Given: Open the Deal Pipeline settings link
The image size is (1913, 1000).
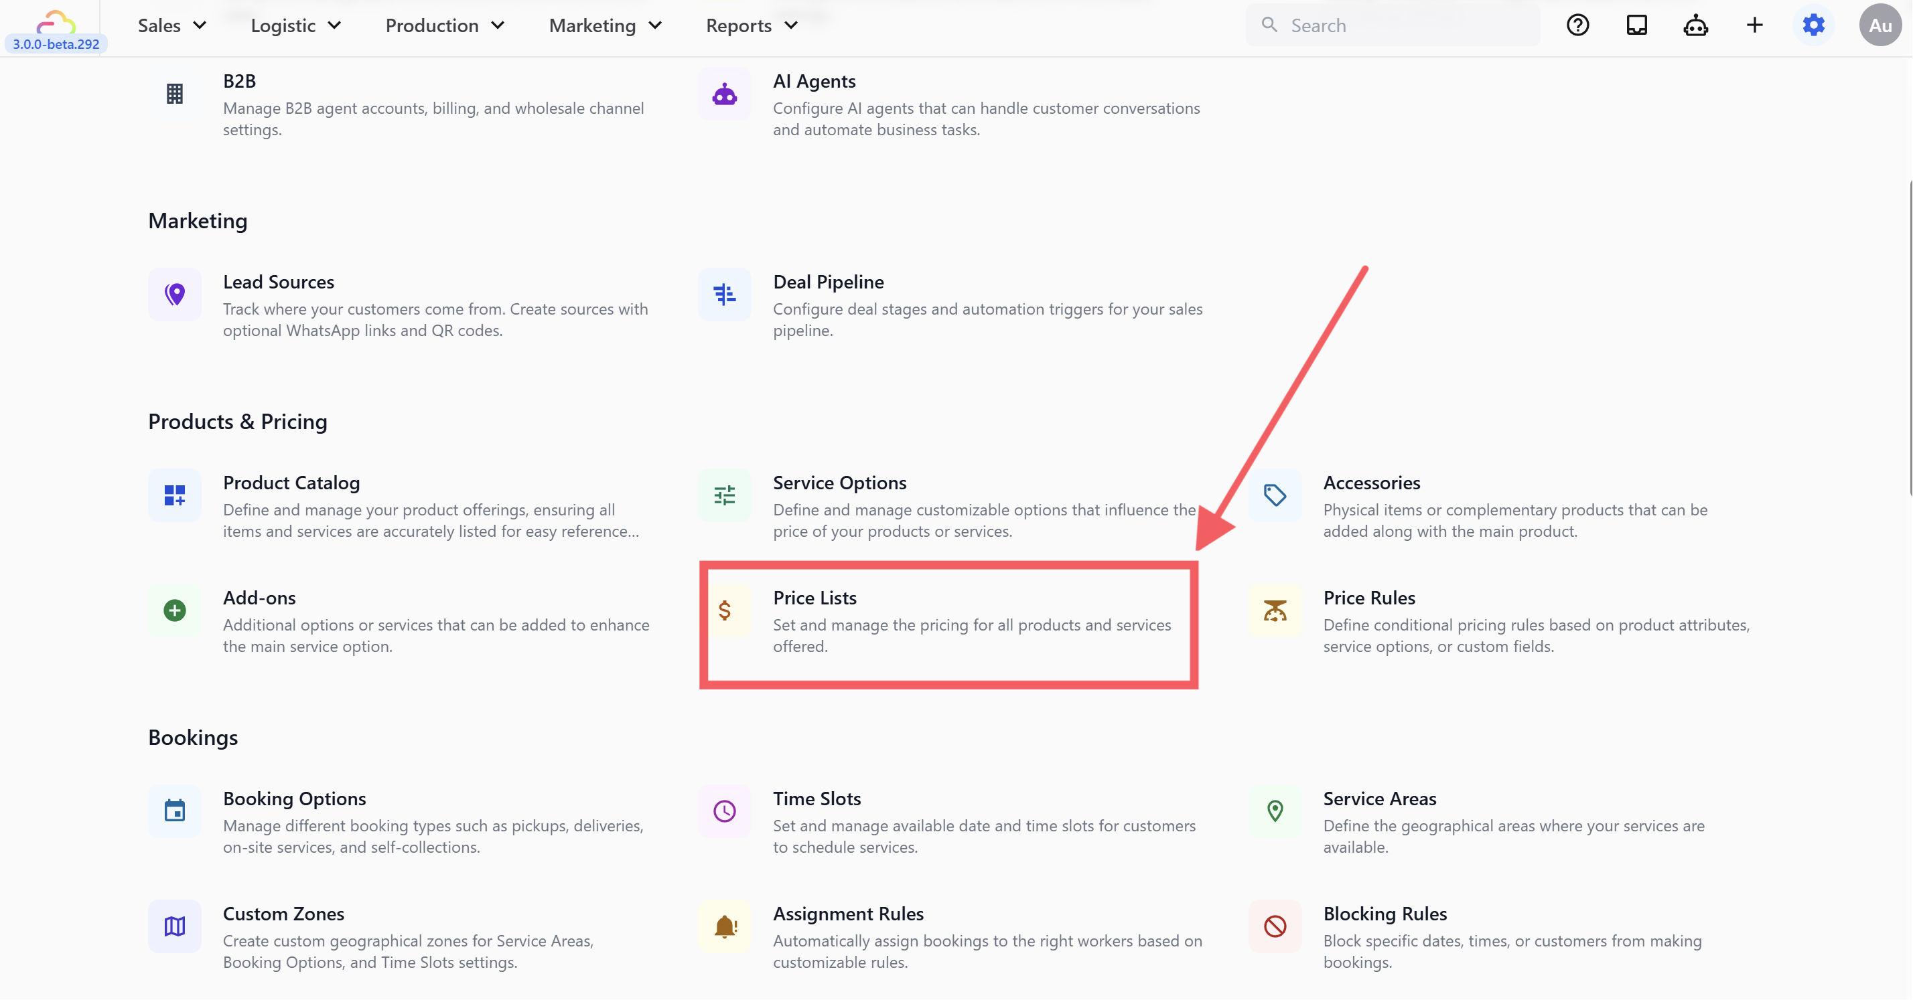Looking at the screenshot, I should [x=828, y=282].
